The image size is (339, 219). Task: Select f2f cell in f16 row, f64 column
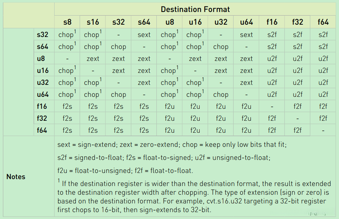[x=323, y=107]
